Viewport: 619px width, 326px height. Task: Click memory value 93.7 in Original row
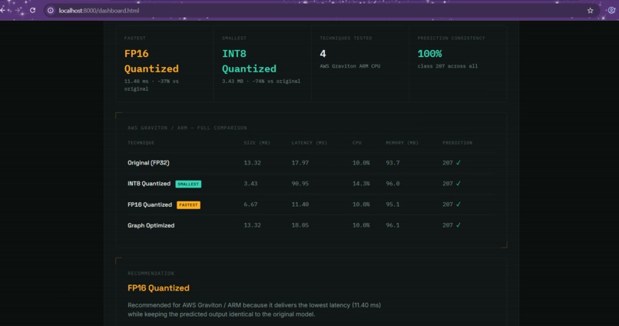(392, 163)
